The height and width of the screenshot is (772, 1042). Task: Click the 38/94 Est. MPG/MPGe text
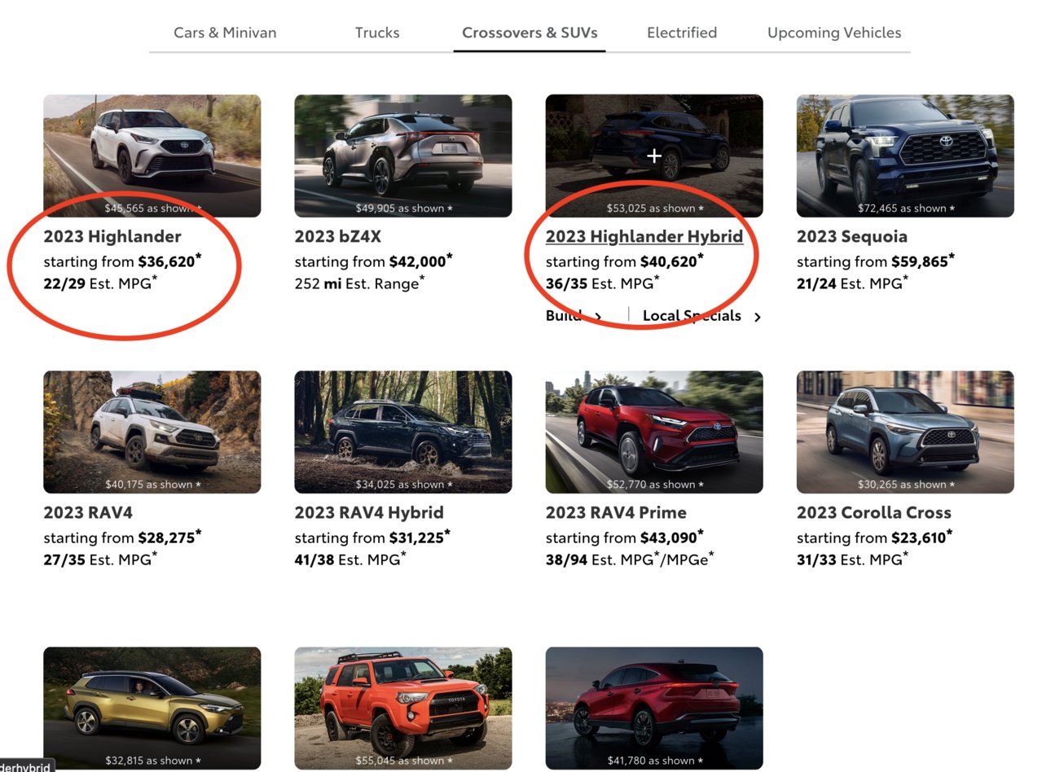click(x=630, y=559)
